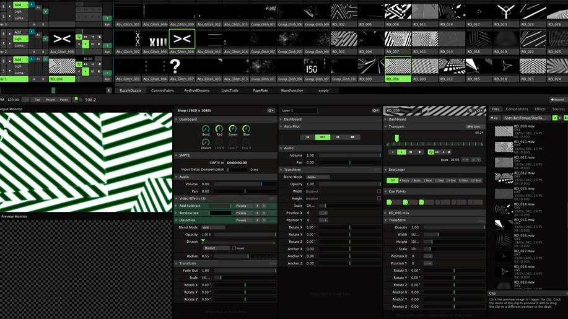Viewport: 568px width, 319px height.
Task: Select the 4 Beats BeatLoopr option
Action: click(404, 180)
